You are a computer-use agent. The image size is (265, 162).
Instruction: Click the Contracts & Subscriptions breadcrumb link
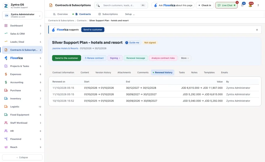(x=61, y=20)
